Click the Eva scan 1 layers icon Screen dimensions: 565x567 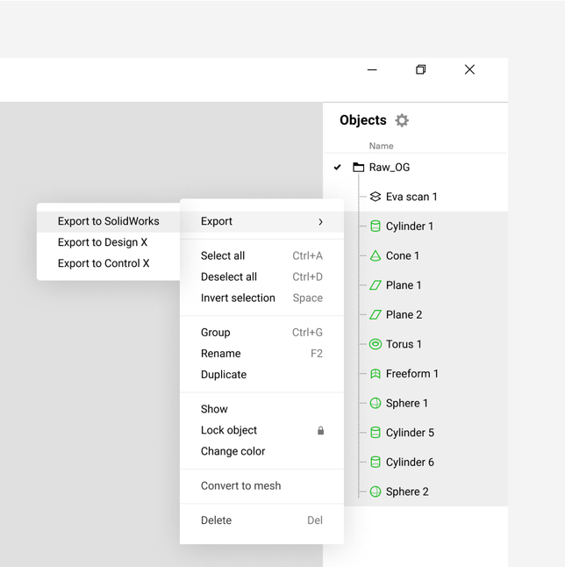click(375, 197)
